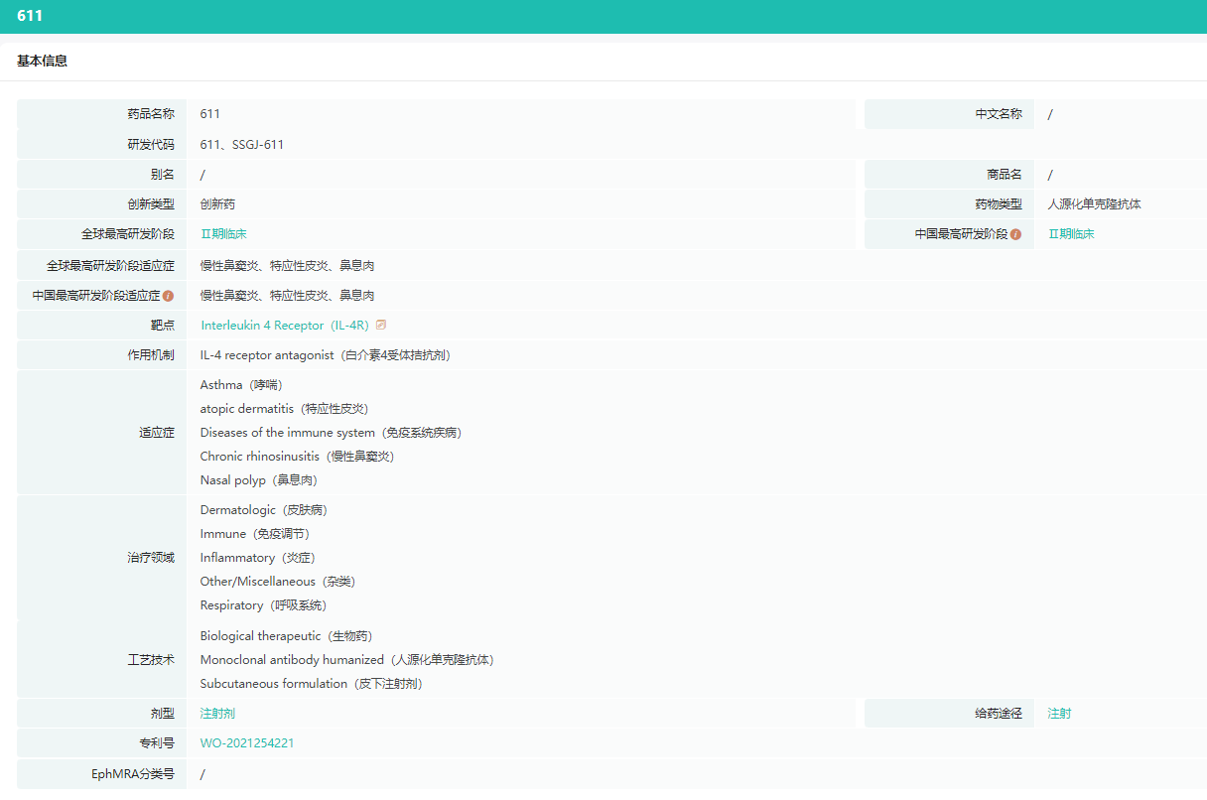The width and height of the screenshot is (1207, 800).
Task: Click the 创新药 innovation type value
Action: [217, 204]
